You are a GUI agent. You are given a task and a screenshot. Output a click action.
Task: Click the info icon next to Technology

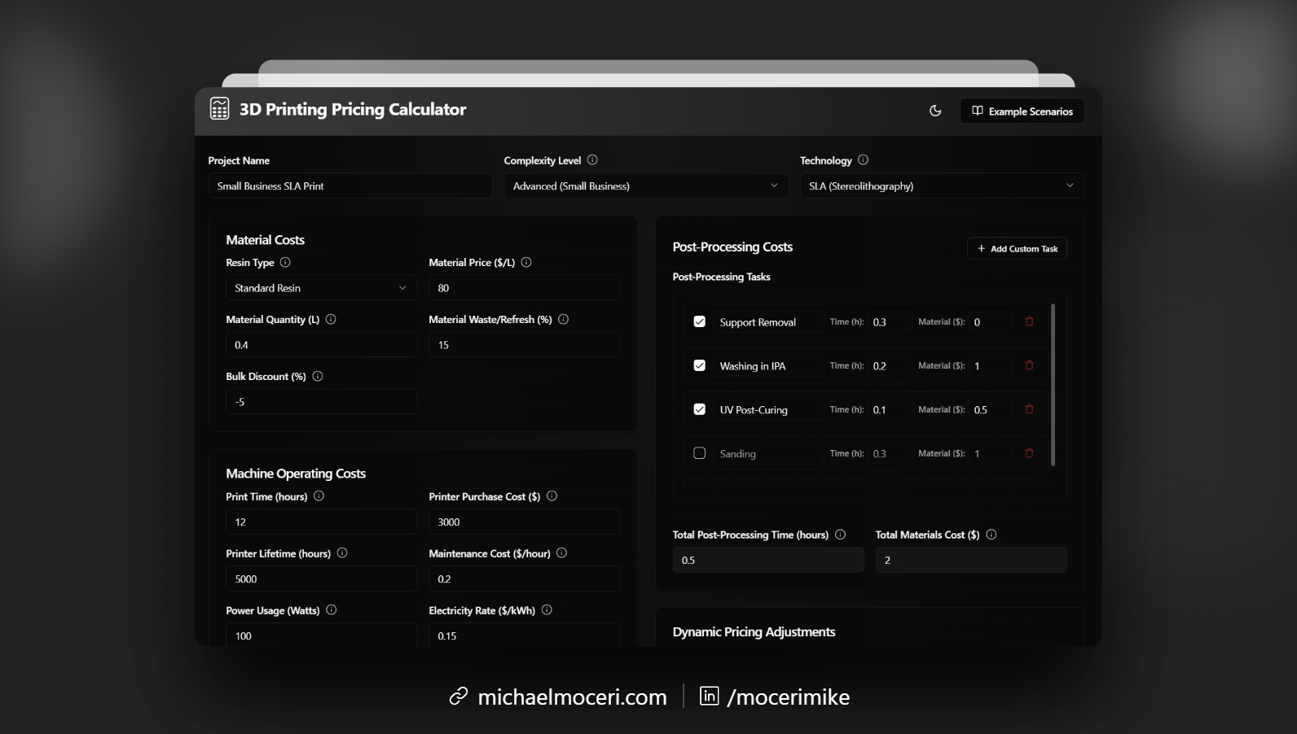863,160
